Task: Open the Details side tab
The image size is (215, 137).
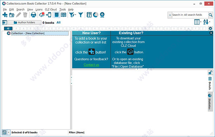Action: pos(210,84)
